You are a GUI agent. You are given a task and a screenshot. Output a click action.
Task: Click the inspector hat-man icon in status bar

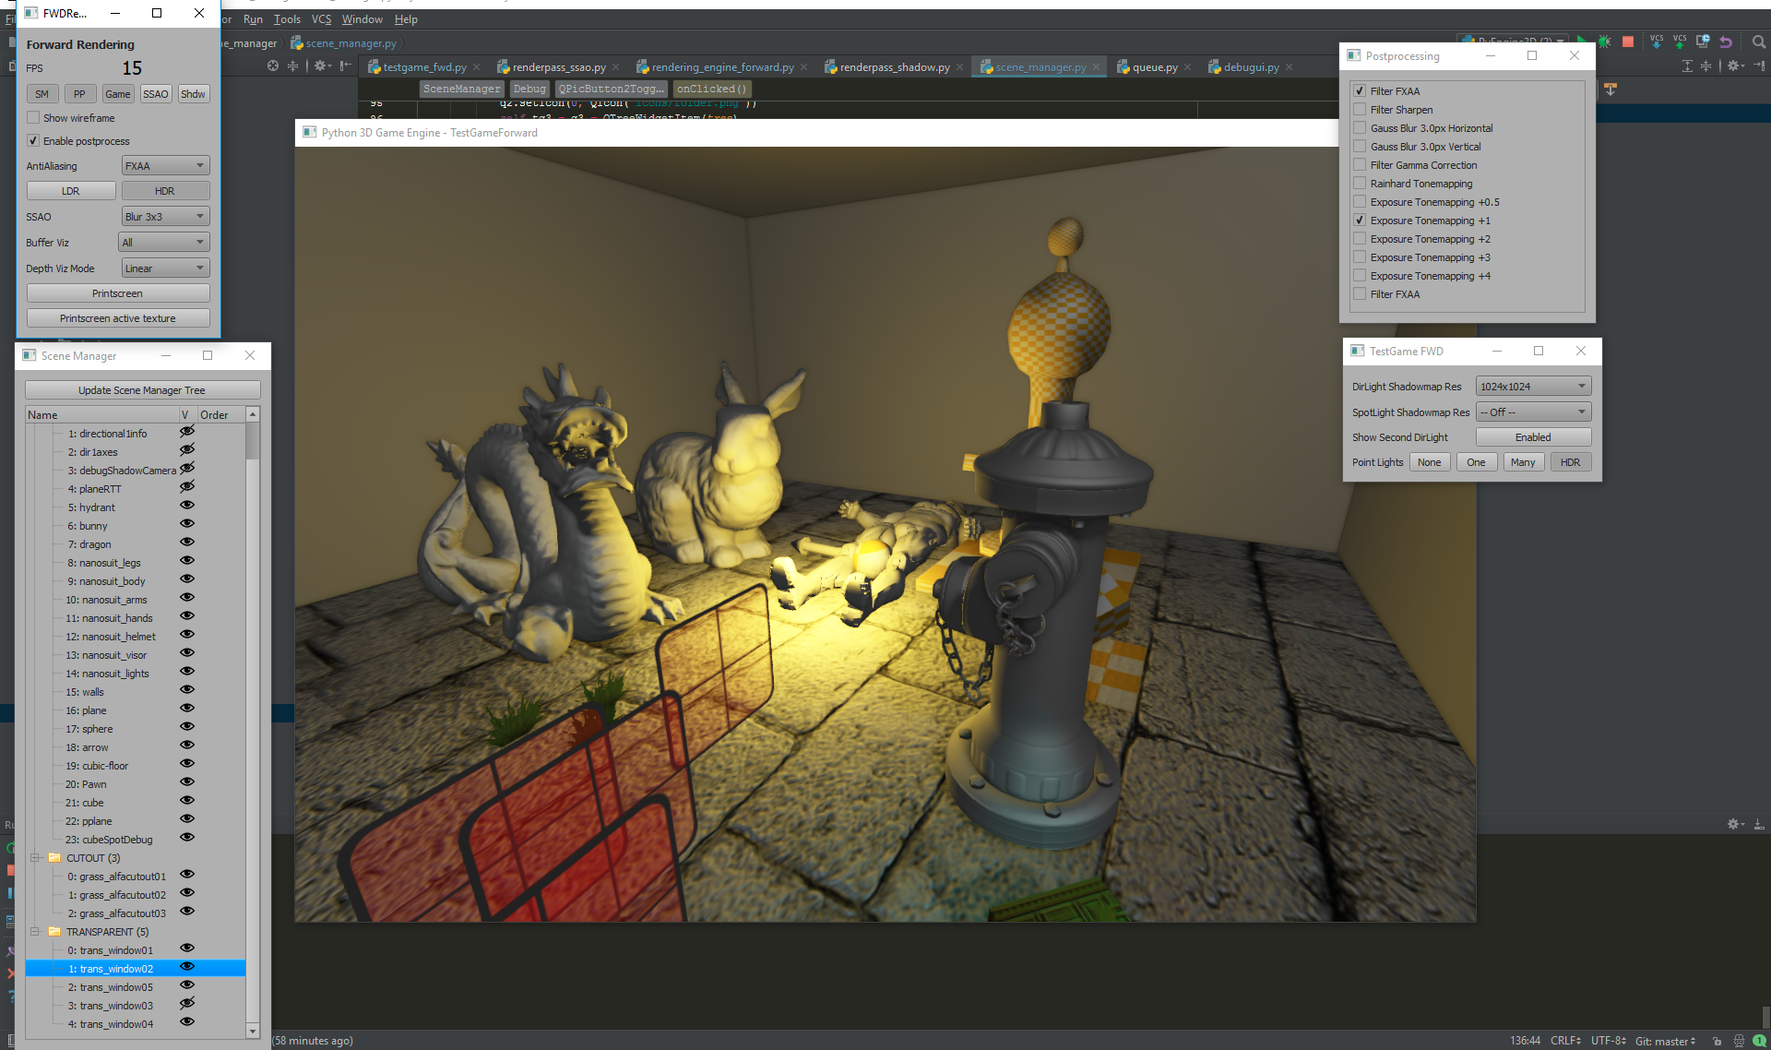1740,1041
